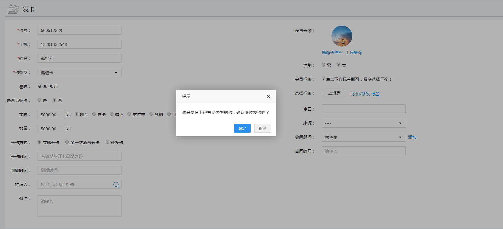Viewport: 503px width, 229px height.
Task: Select 补发卡 open card method
Action: [x=108, y=142]
